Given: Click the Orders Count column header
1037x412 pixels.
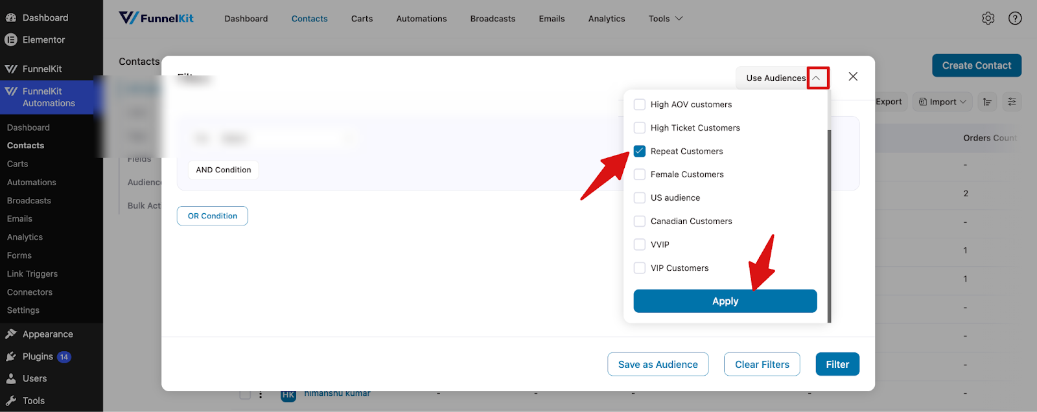Looking at the screenshot, I should coord(990,138).
